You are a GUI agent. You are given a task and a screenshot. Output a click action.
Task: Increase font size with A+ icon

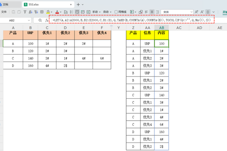(x=196, y=12)
